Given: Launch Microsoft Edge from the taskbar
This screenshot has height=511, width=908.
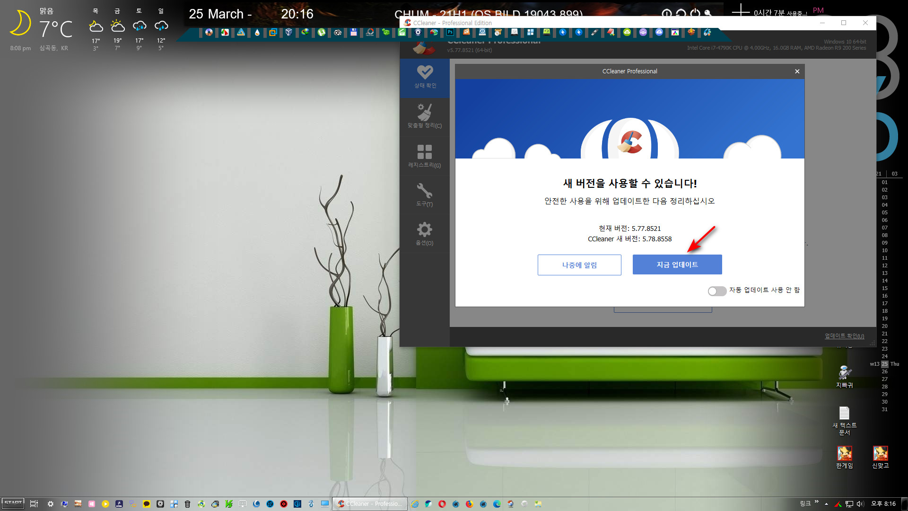Looking at the screenshot, I should coord(497,504).
